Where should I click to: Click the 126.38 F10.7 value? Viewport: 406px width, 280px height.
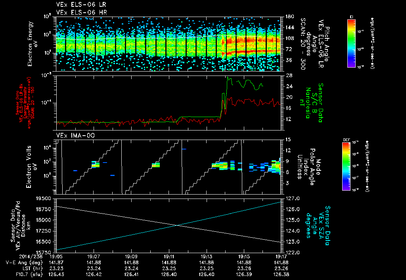coord(281,274)
